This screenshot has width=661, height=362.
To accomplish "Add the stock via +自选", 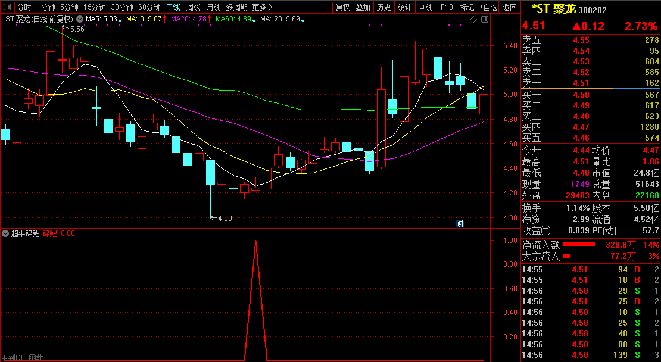I will 488,7.
